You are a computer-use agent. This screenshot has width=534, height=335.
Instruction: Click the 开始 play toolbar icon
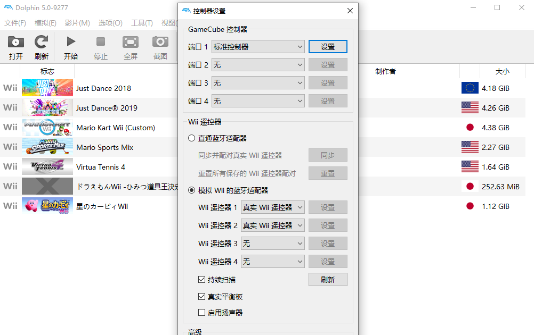(71, 41)
